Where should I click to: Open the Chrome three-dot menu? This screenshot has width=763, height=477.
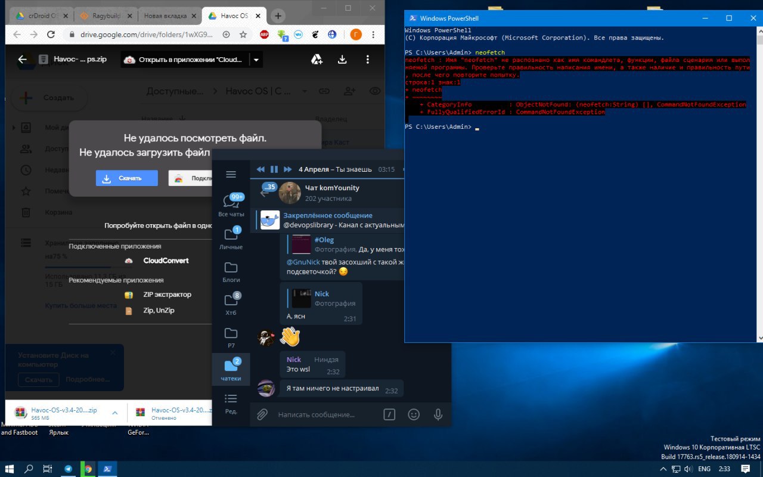(x=374, y=35)
